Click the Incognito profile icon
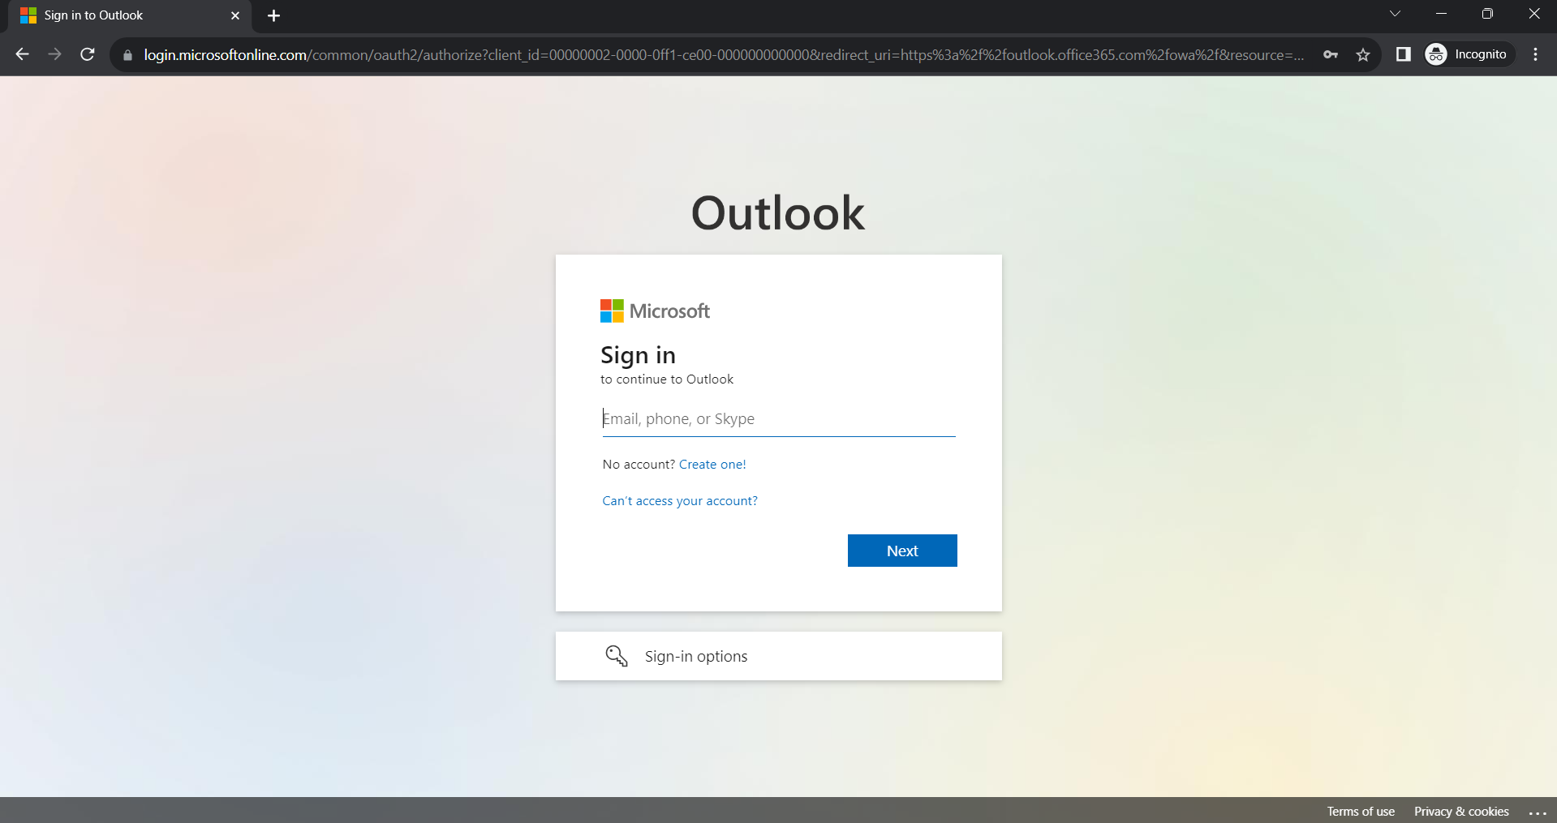This screenshot has width=1557, height=823. point(1436,54)
